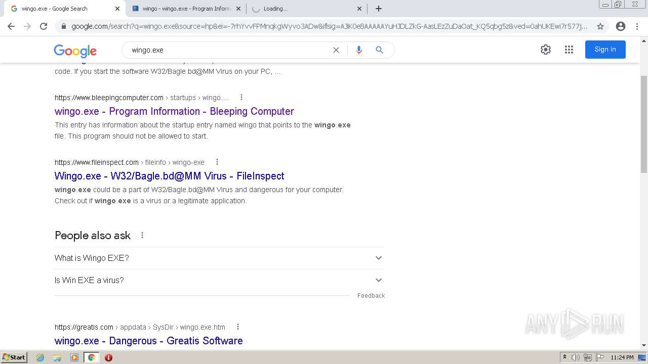The image size is (648, 364).
Task: Clear the search query with the X
Action: (x=336, y=50)
